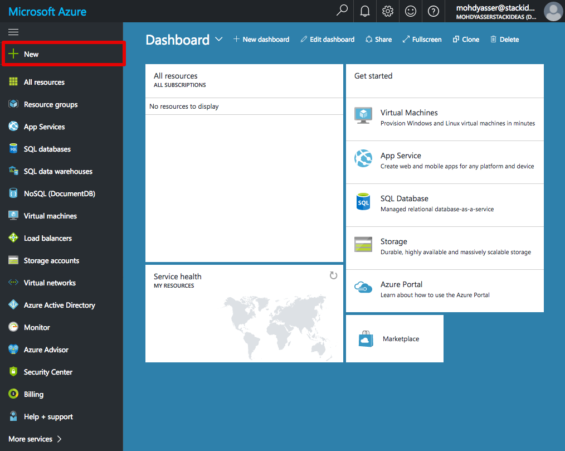Open Storage accounts in the sidebar
The image size is (565, 451).
pyautogui.click(x=62, y=260)
